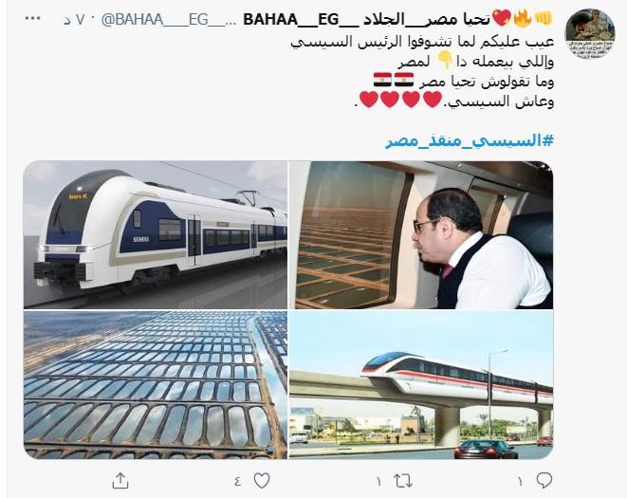Click the Egypt flag emojis in the tweet
Viewport: 627px width, 498px height.
(394, 80)
